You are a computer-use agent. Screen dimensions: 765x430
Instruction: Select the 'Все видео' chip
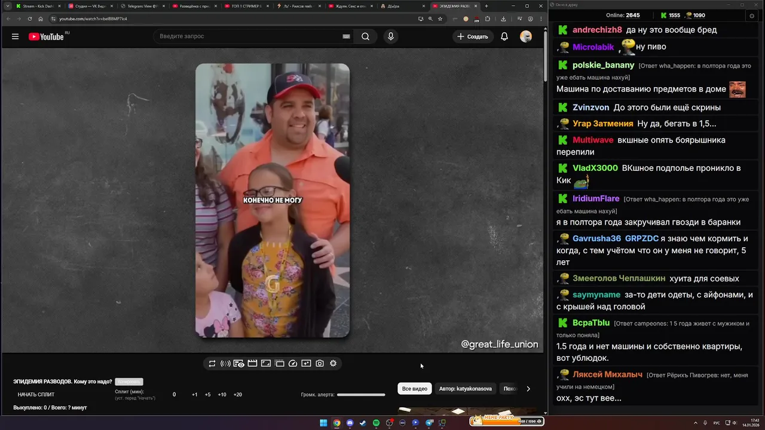point(415,389)
